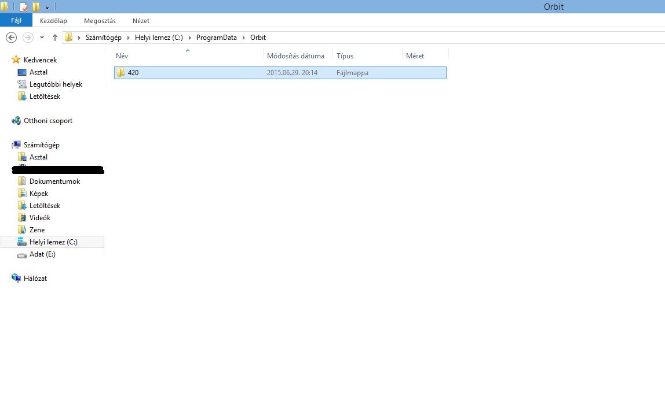Open the recent locations dropdown arrow
Screen dimensions: 665x408
(x=42, y=38)
